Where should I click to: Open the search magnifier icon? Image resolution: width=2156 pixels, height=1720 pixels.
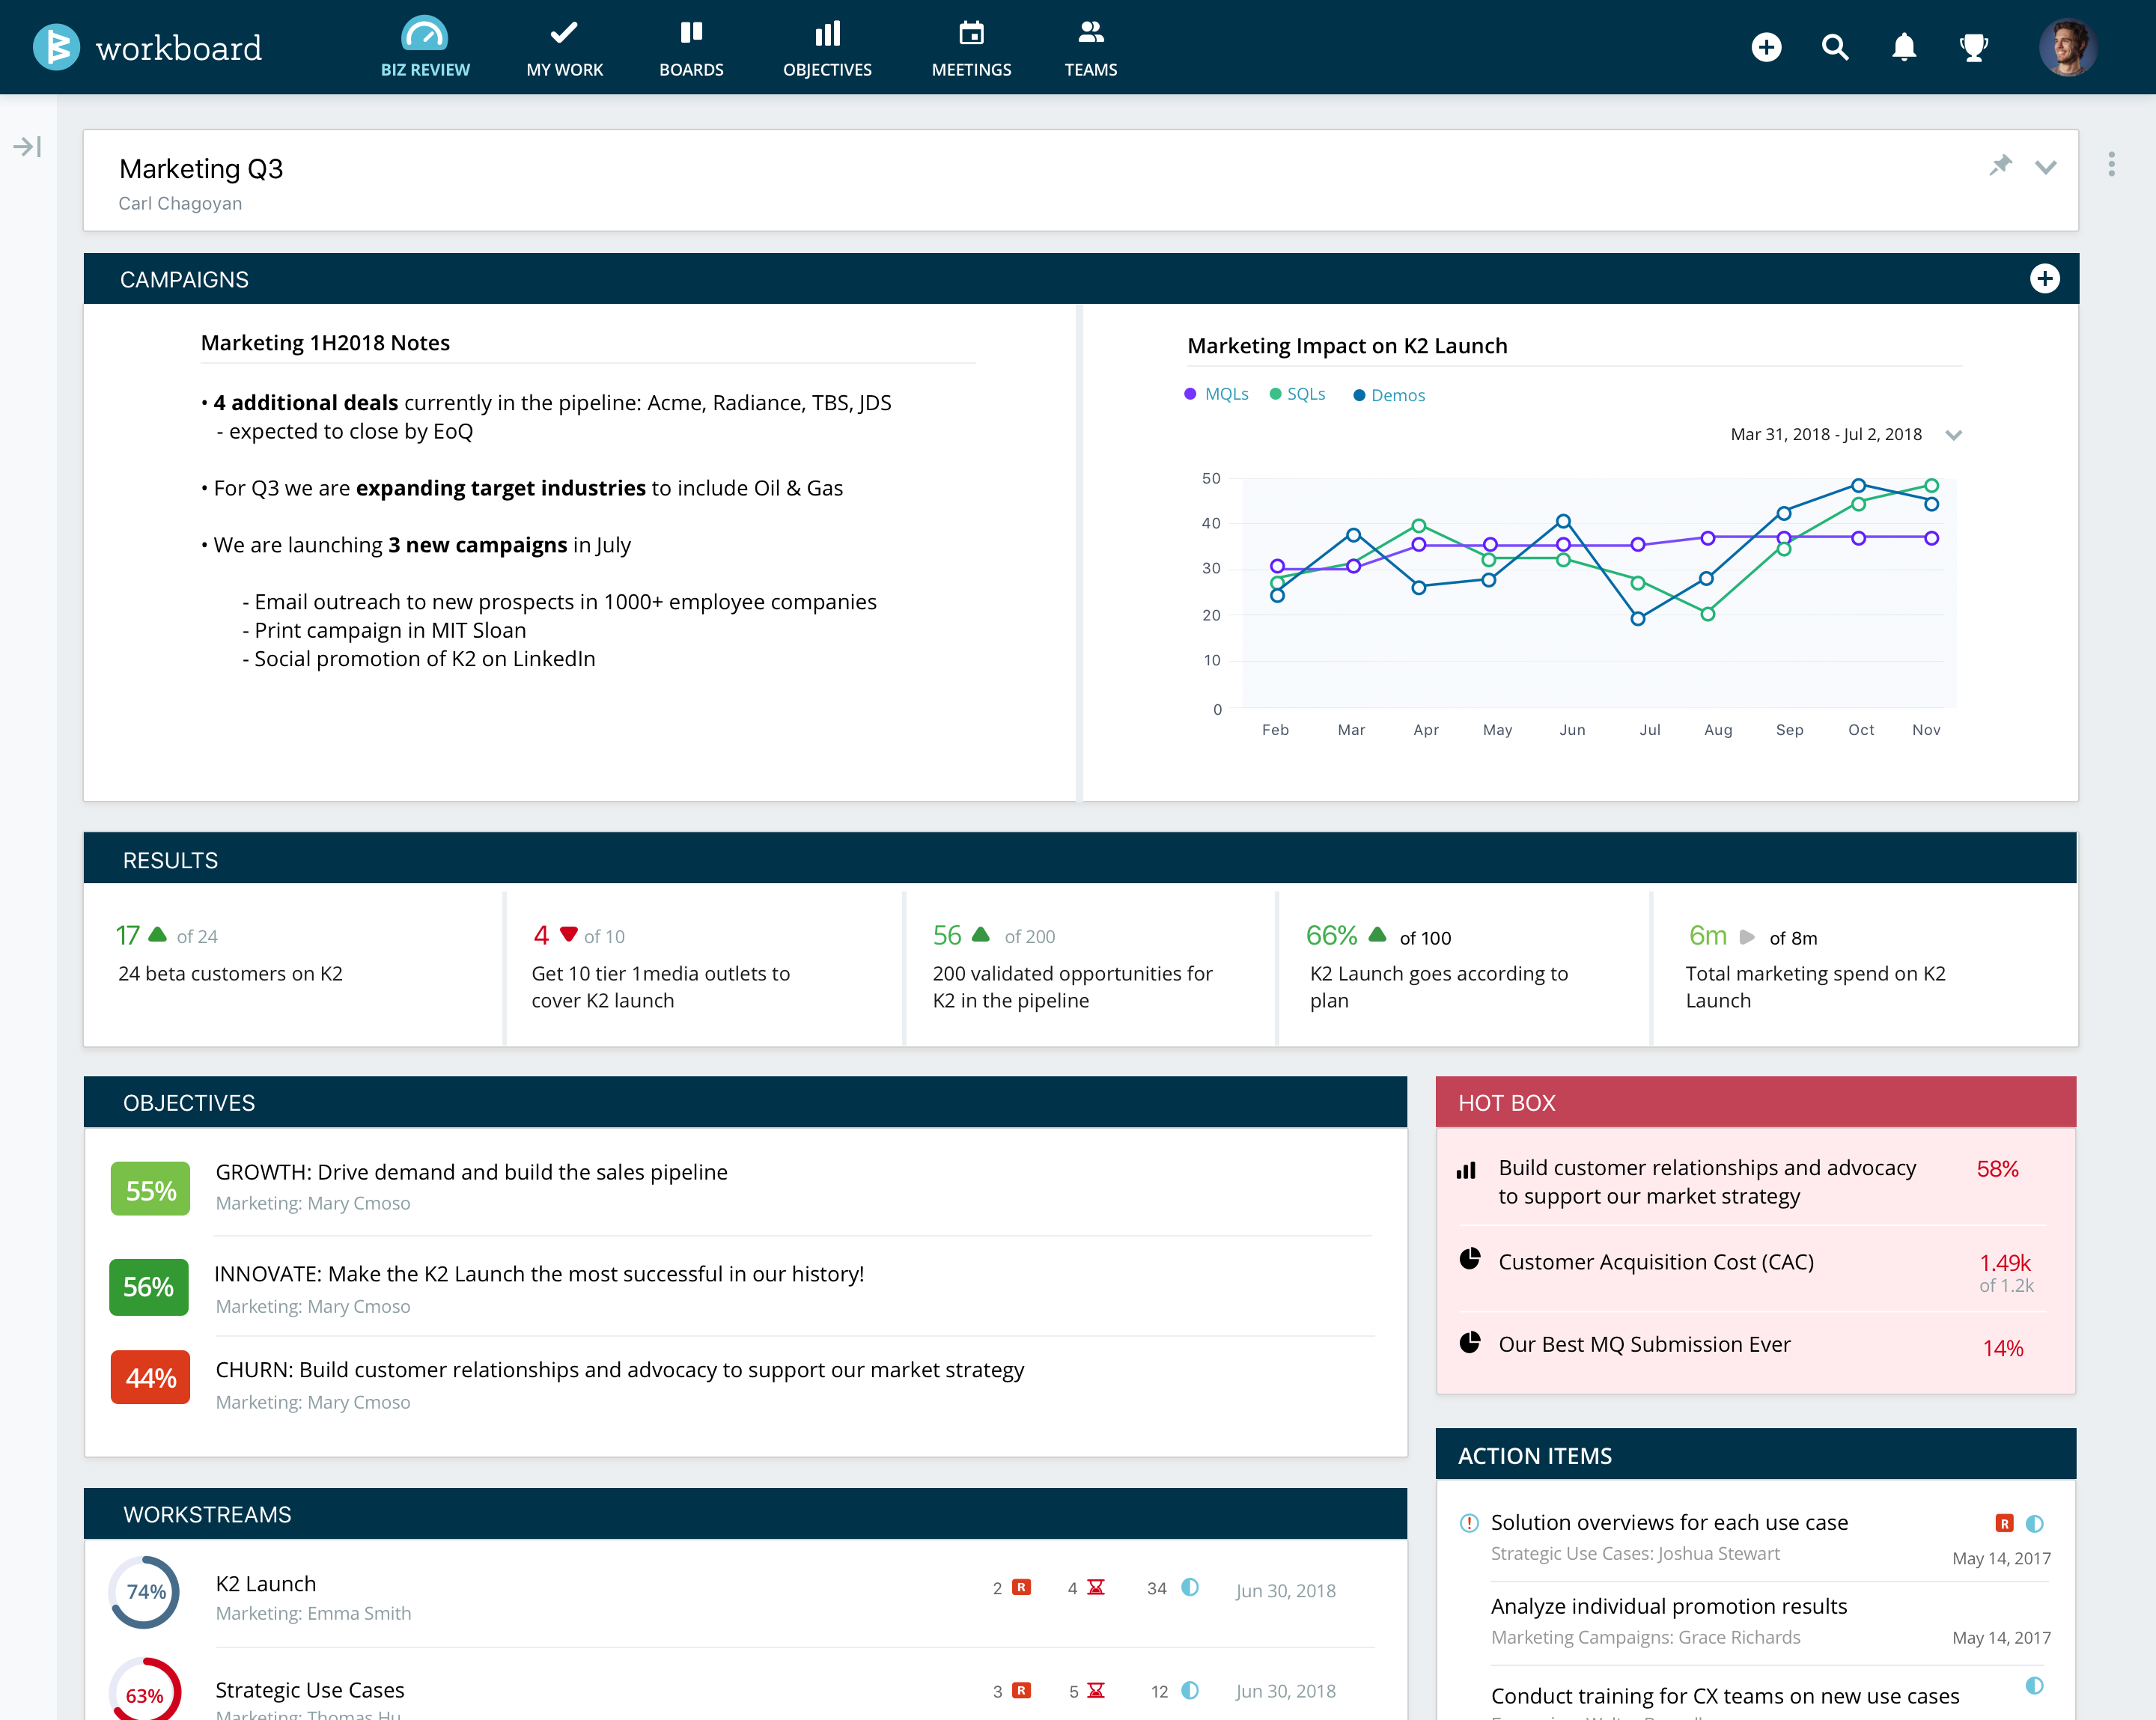[1835, 47]
